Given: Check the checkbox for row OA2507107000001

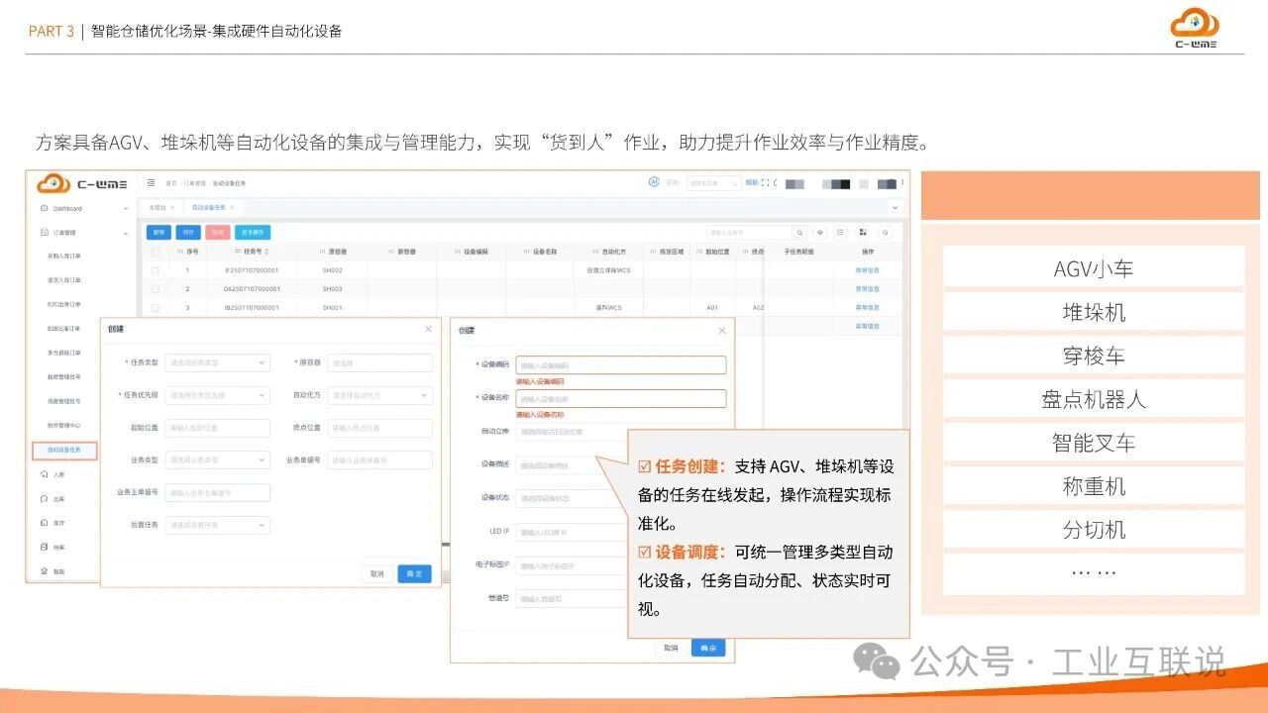Looking at the screenshot, I should (x=158, y=289).
